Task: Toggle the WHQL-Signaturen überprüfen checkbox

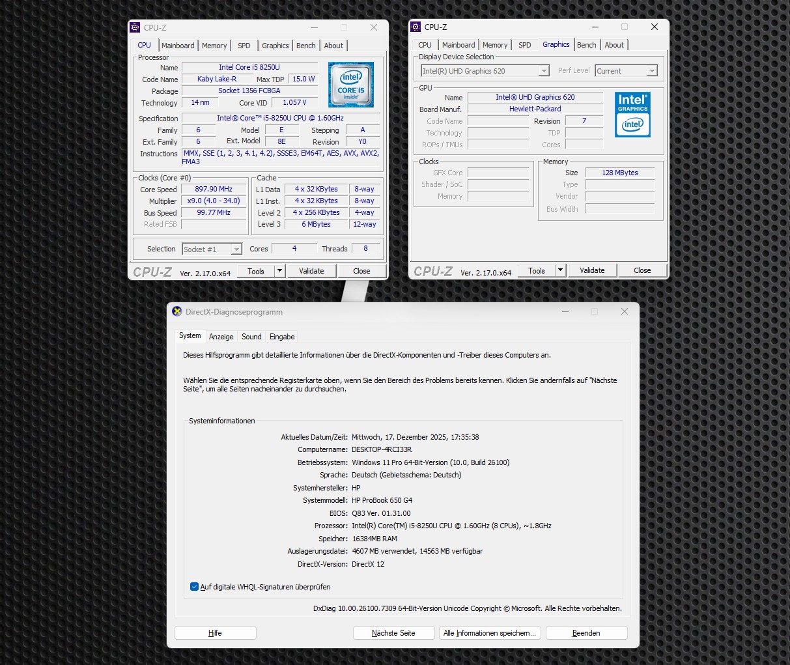Action: click(x=194, y=587)
